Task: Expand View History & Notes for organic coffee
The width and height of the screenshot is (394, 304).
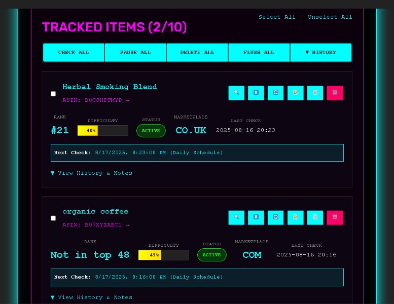Action: click(91, 297)
